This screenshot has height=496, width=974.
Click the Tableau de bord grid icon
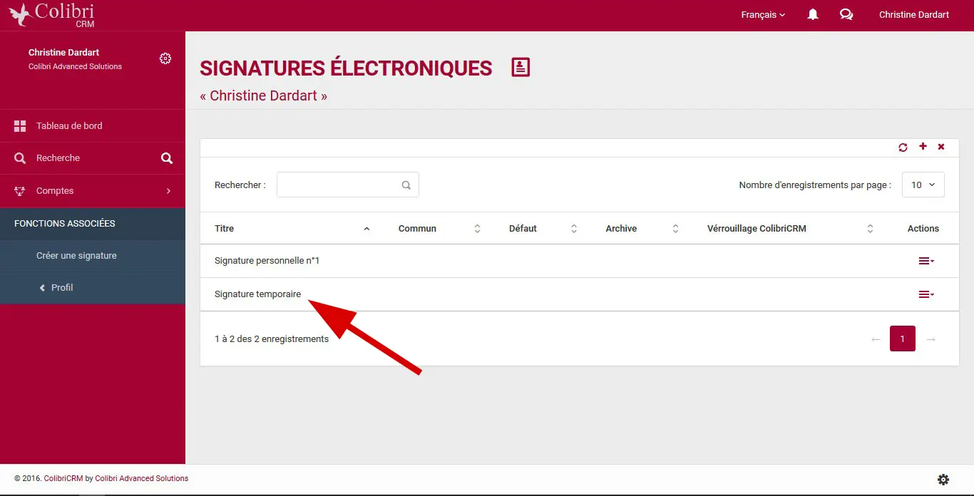20,126
